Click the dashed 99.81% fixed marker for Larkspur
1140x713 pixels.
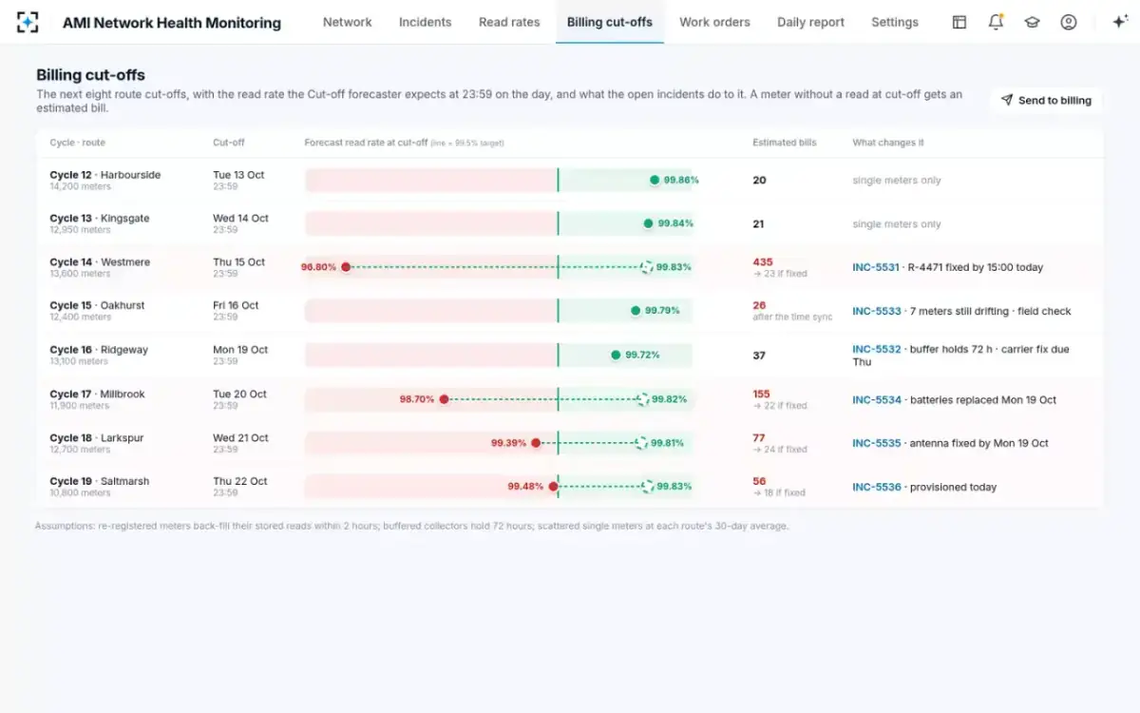(x=641, y=443)
